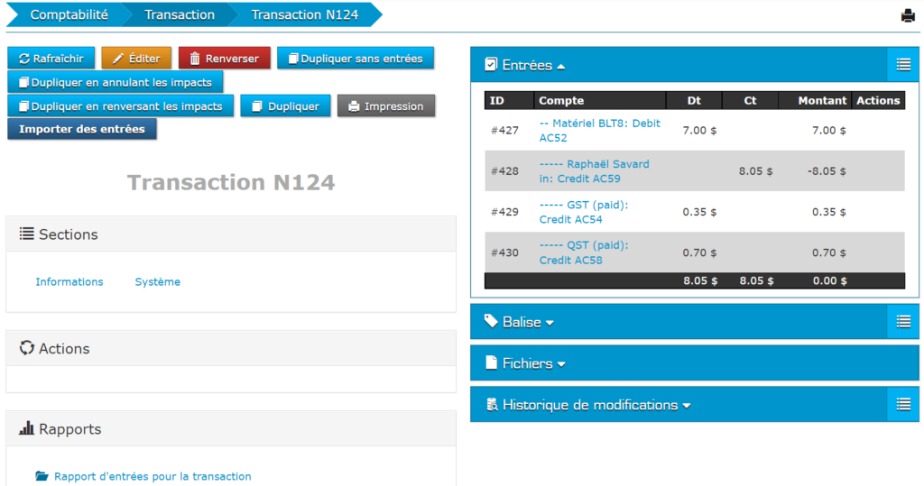Open the Matériel BLT8 Debit AC52 account
Screen dimensions: 924x486
tap(599, 131)
